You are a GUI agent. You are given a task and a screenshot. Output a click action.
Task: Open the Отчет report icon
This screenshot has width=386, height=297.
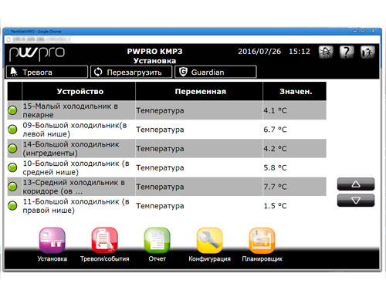pos(157,240)
